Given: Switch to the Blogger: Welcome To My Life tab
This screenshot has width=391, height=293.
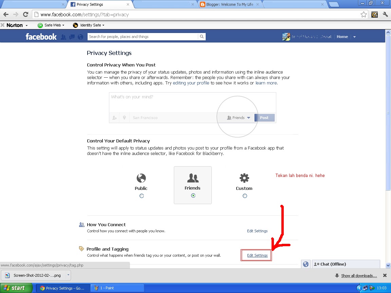Looking at the screenshot, I should (229, 4).
